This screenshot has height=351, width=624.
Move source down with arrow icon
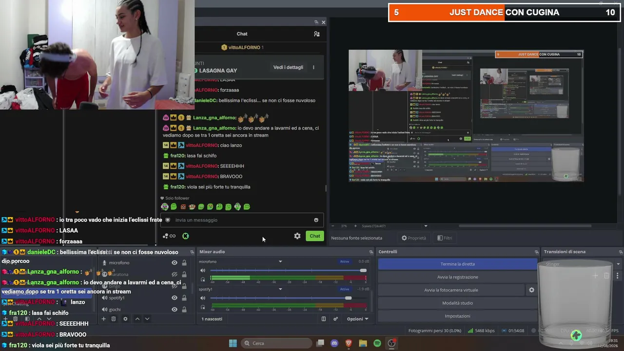pos(147,319)
